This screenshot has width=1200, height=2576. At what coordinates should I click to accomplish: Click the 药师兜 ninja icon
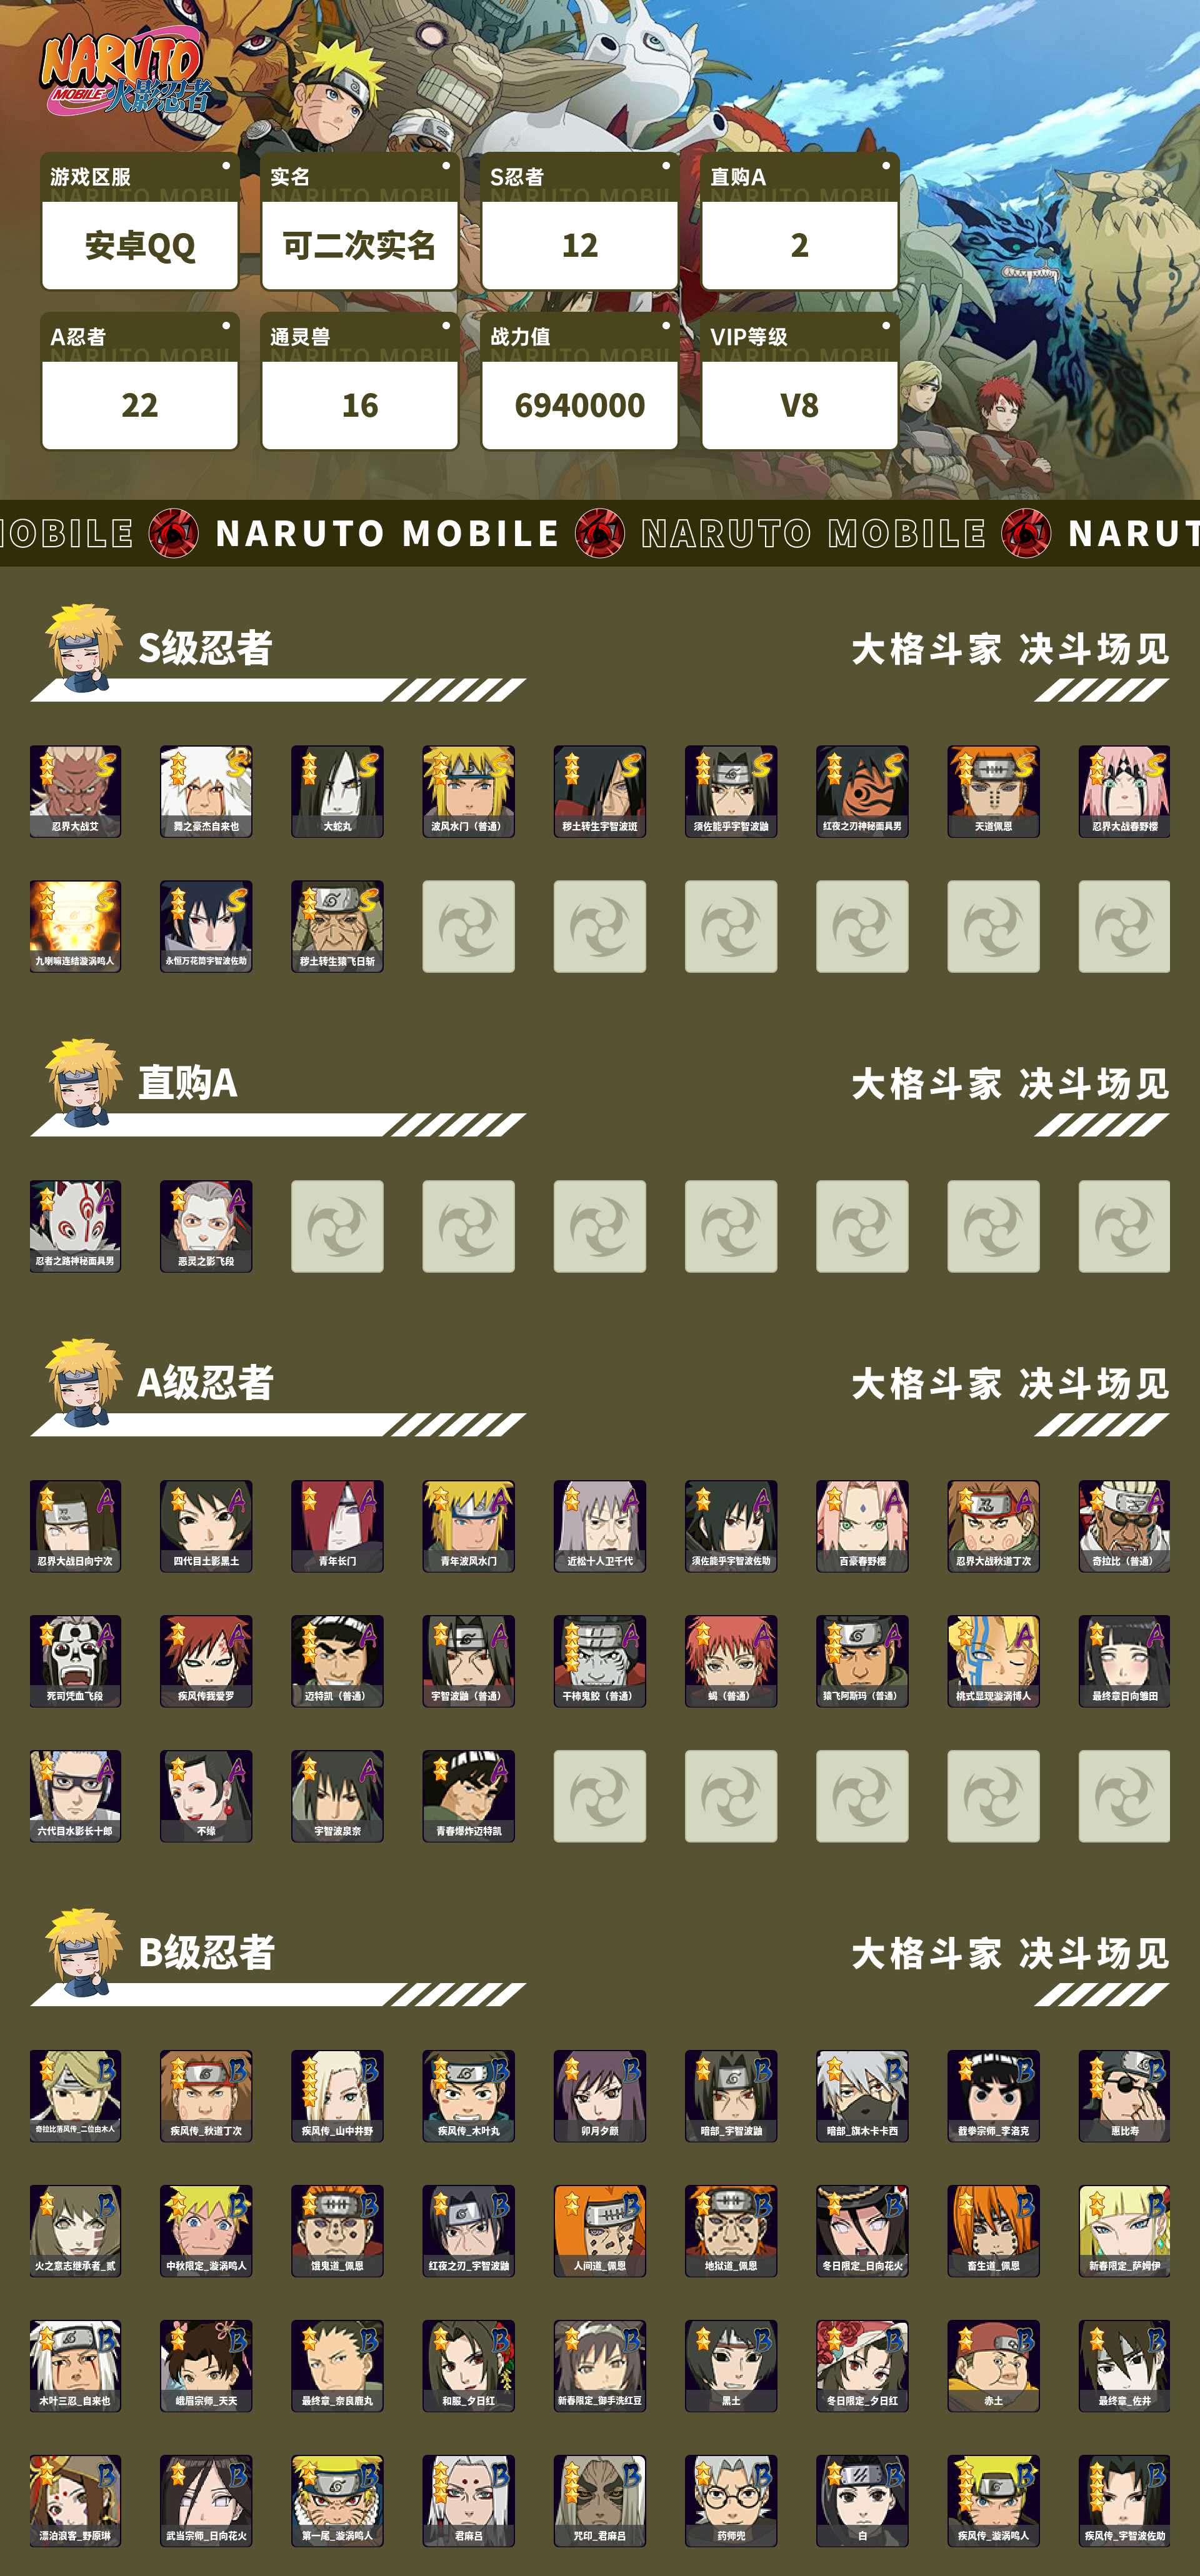pyautogui.click(x=731, y=2501)
